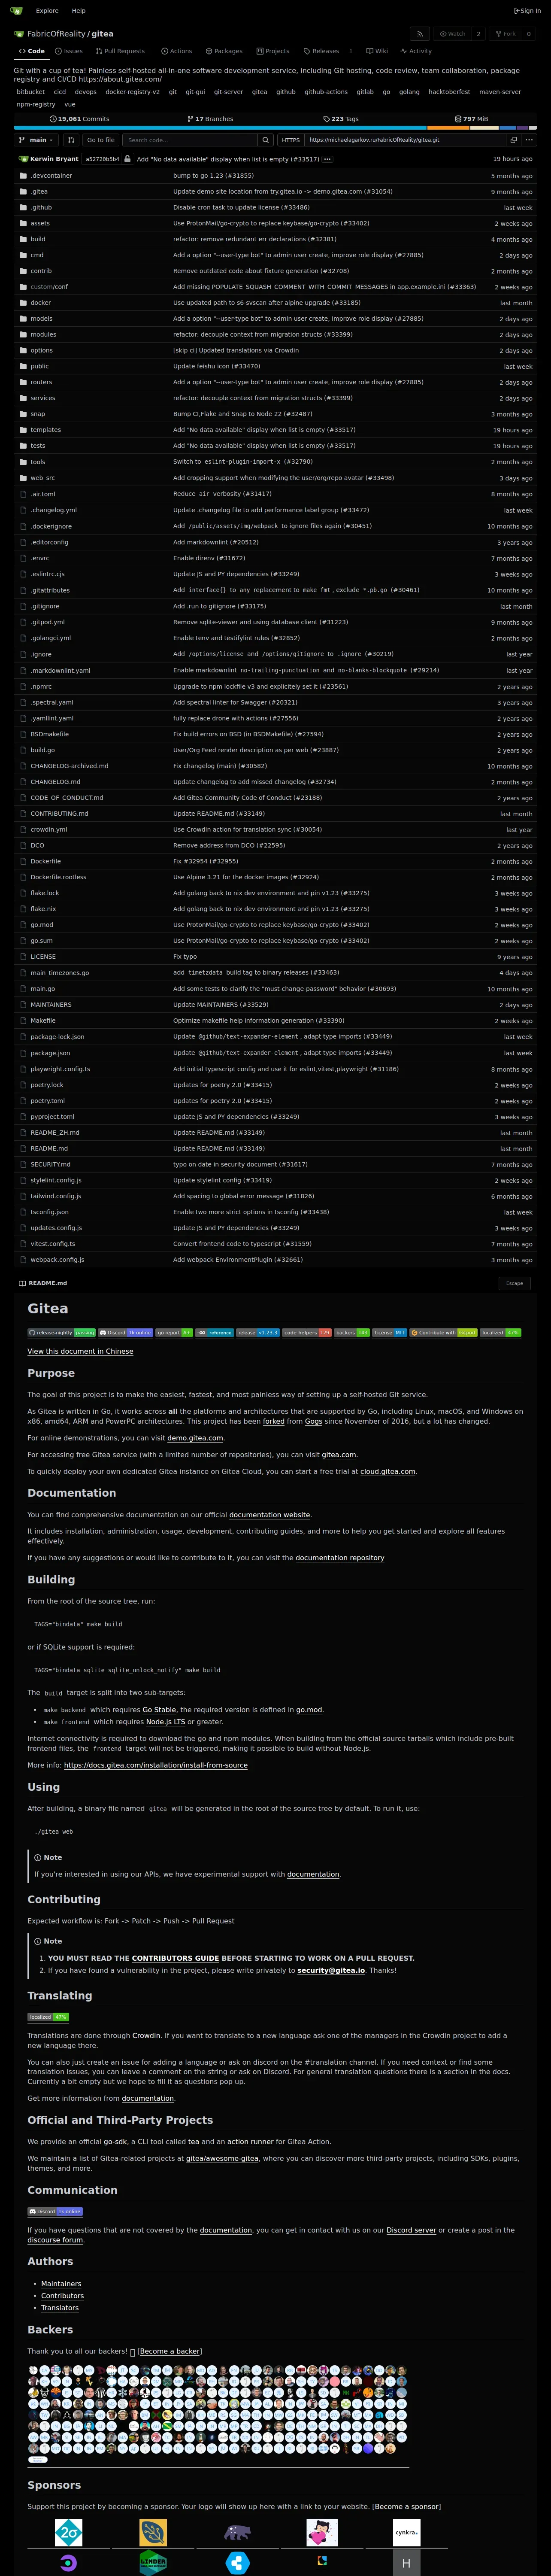Click the README.md file icon in list
Screen dimensions: 551x2576
click(23, 1148)
